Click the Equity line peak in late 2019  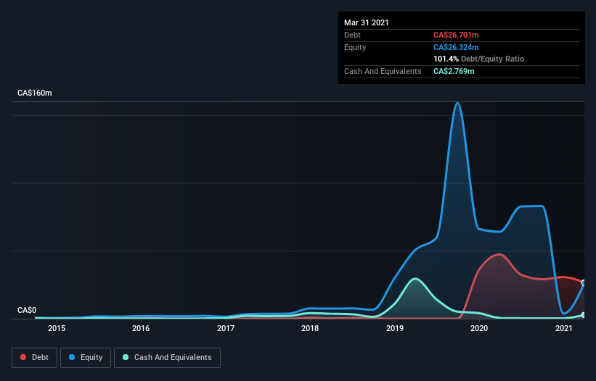point(457,103)
